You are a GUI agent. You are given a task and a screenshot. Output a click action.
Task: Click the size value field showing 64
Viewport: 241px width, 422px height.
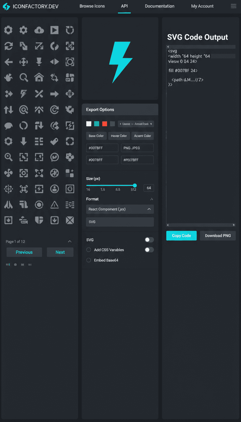[x=148, y=188]
